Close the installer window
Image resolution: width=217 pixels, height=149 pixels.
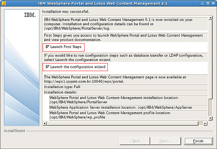click(213, 3)
